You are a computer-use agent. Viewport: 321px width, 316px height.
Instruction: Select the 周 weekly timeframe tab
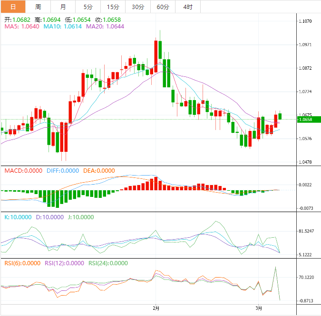point(38,7)
